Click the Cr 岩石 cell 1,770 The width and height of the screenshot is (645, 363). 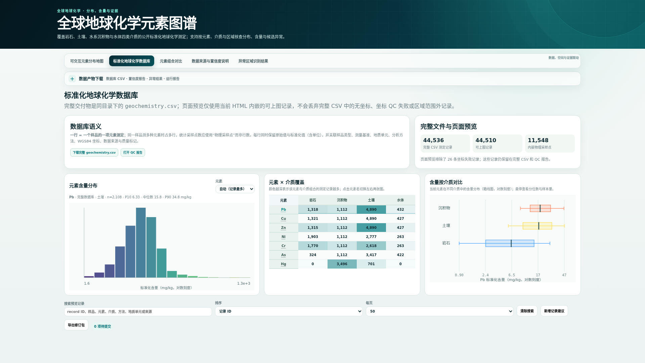point(313,246)
